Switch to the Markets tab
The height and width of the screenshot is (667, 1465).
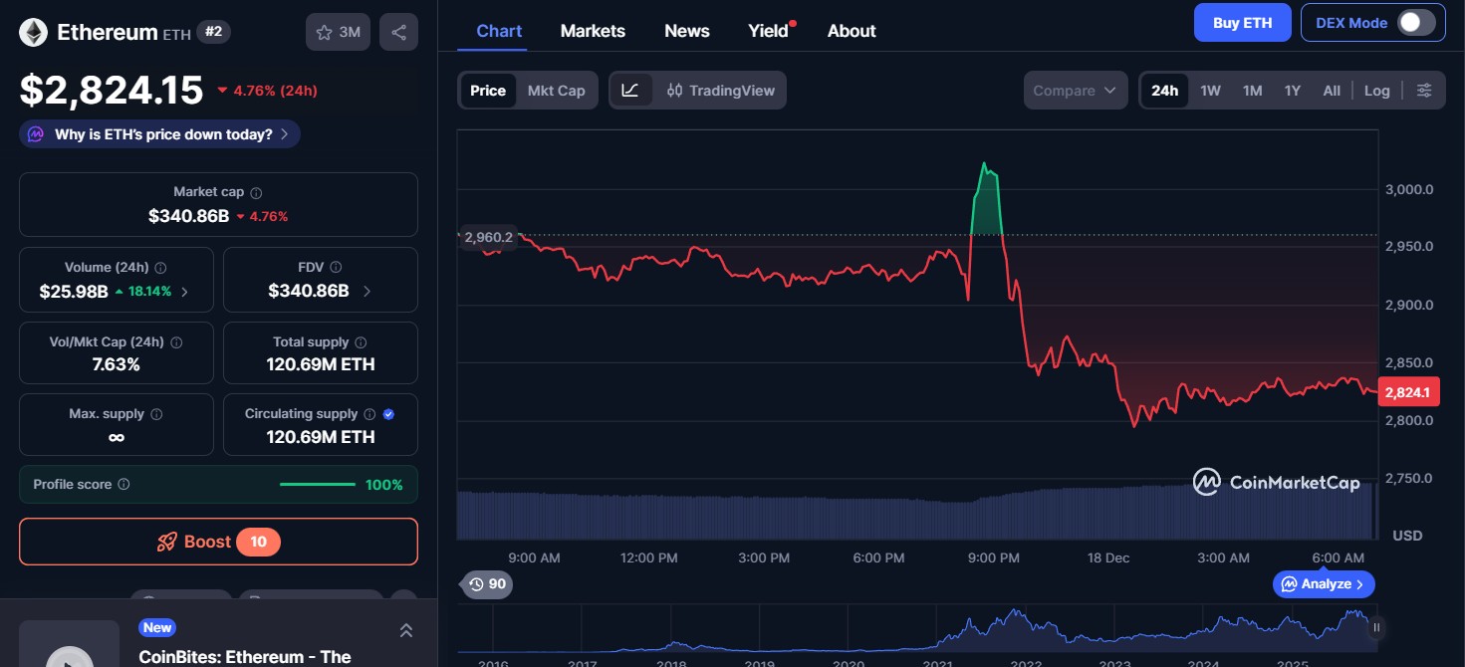[x=593, y=31]
